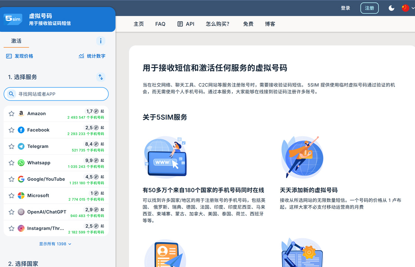The width and height of the screenshot is (415, 267).
Task: Click the Whatsapp logo icon
Action: click(21, 163)
